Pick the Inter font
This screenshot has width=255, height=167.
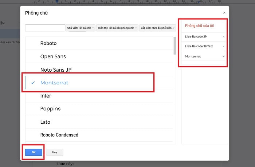tap(46, 96)
